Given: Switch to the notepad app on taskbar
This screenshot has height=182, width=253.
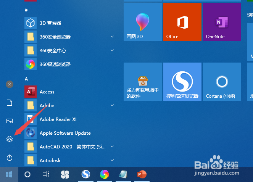Looking at the screenshot, I should pyautogui.click(x=123, y=174).
